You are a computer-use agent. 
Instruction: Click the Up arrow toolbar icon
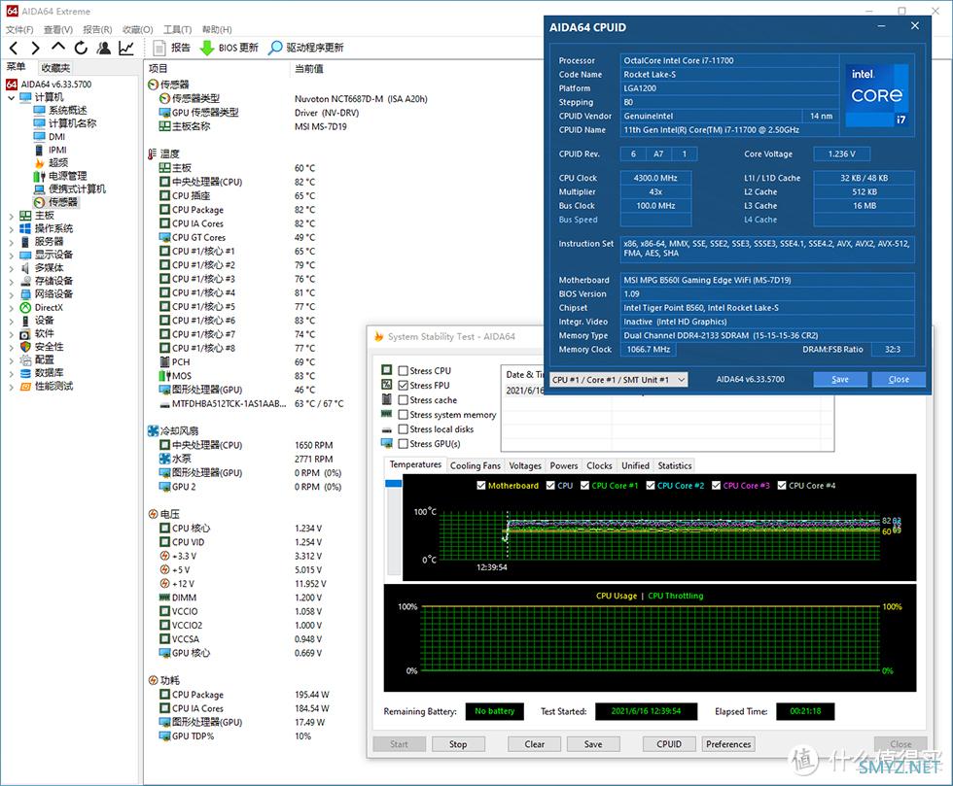click(57, 47)
